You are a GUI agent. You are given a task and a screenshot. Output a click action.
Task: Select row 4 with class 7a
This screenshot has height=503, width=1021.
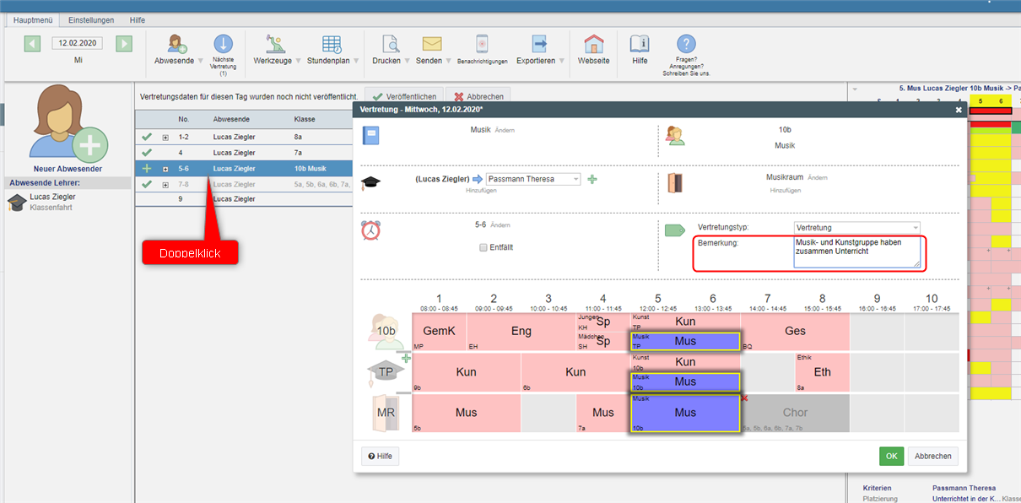click(x=244, y=152)
